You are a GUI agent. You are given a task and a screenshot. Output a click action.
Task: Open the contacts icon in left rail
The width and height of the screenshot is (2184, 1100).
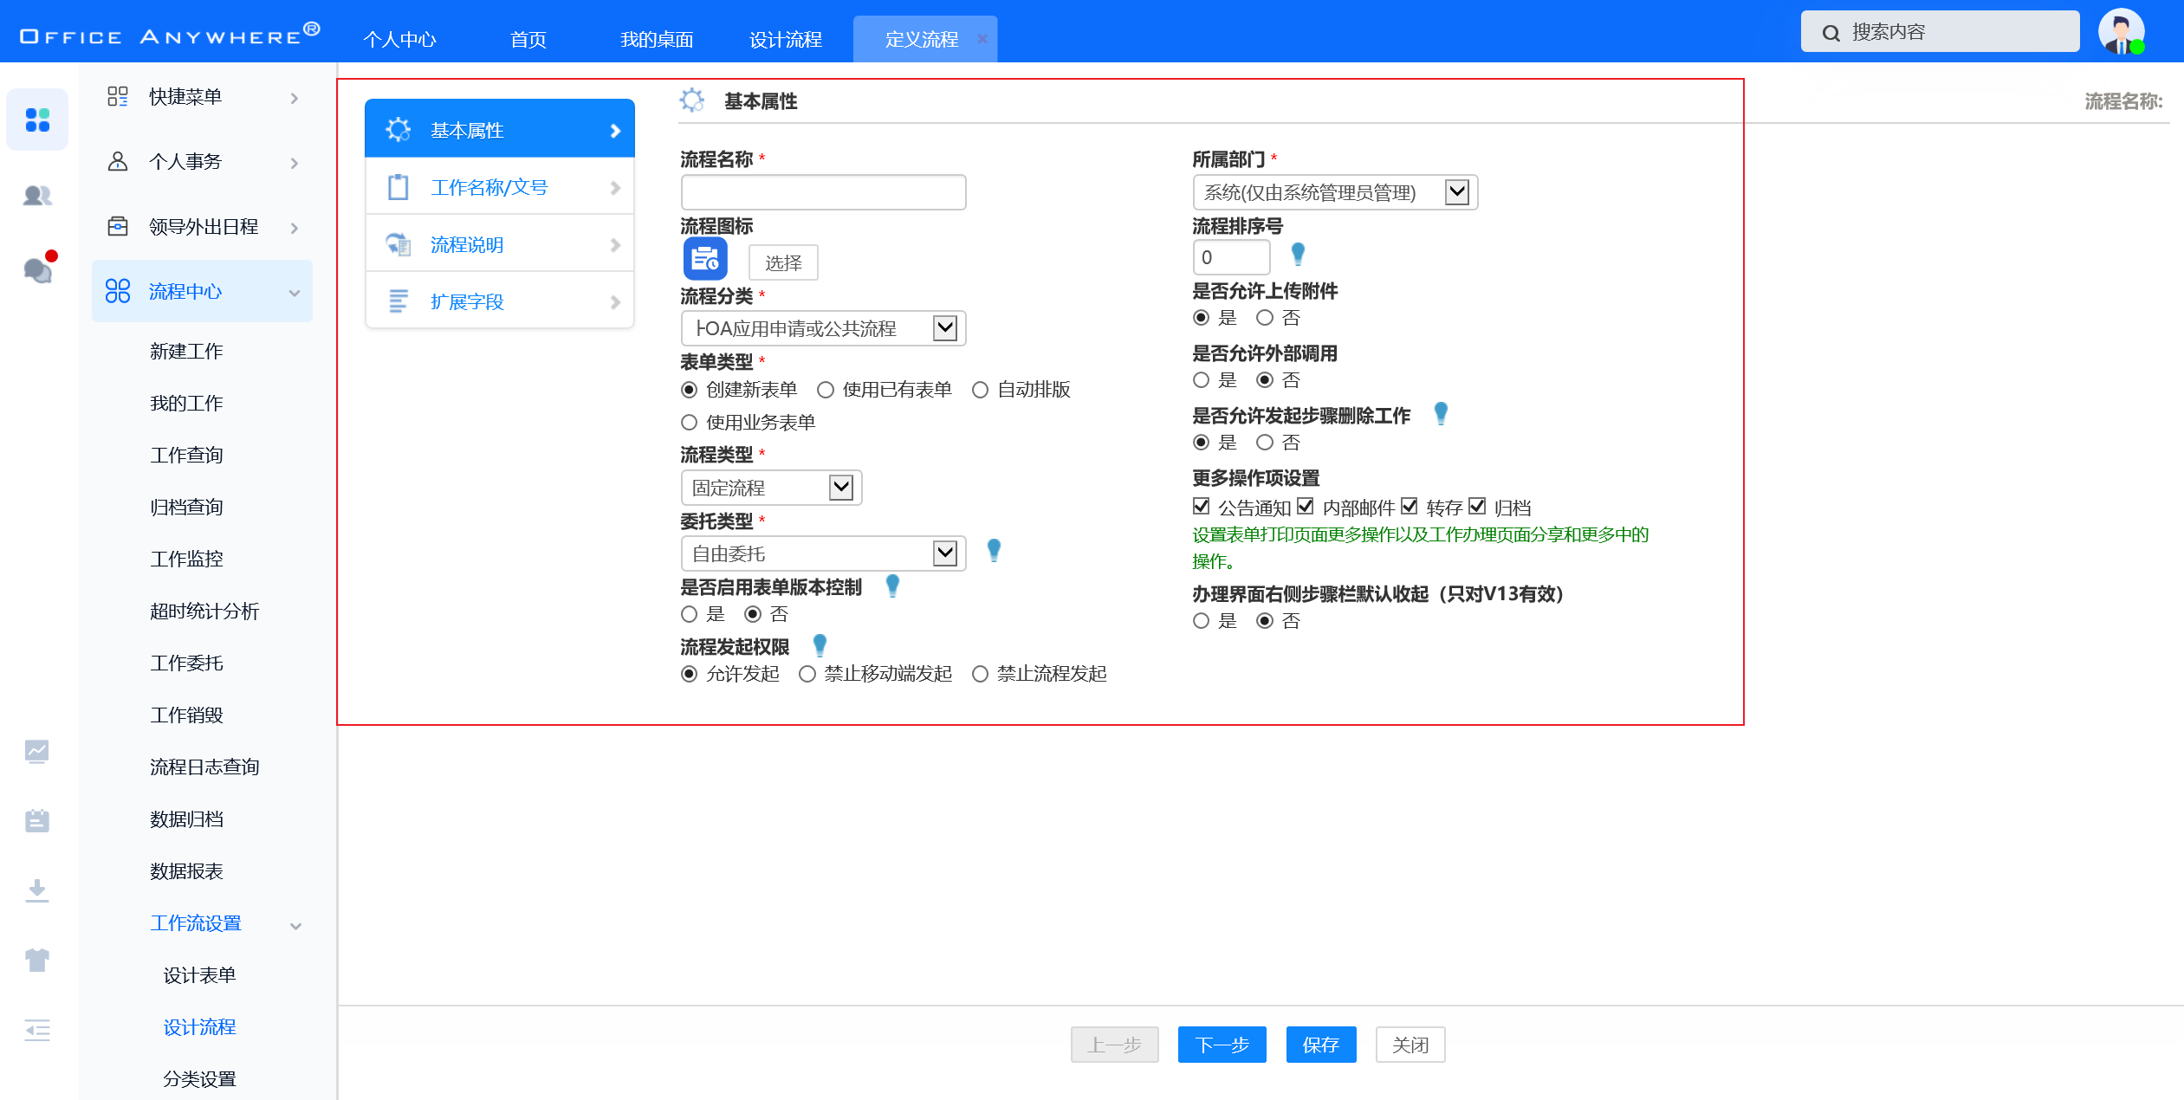click(x=37, y=196)
